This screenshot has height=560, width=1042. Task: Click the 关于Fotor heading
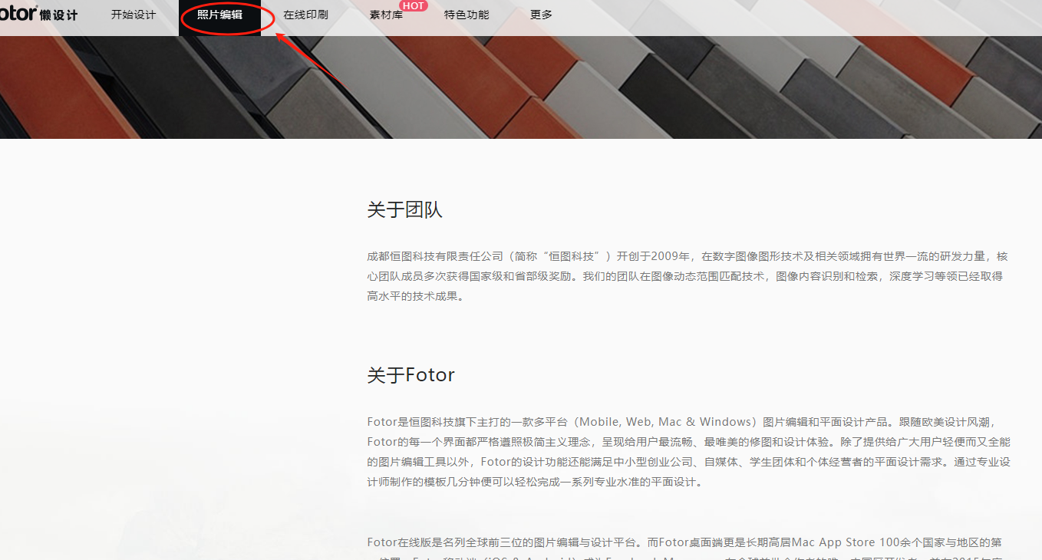point(411,374)
